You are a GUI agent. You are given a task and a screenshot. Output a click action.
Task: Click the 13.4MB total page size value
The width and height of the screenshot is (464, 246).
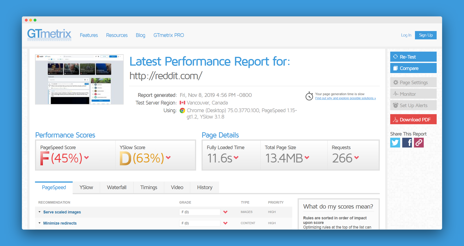click(x=284, y=158)
